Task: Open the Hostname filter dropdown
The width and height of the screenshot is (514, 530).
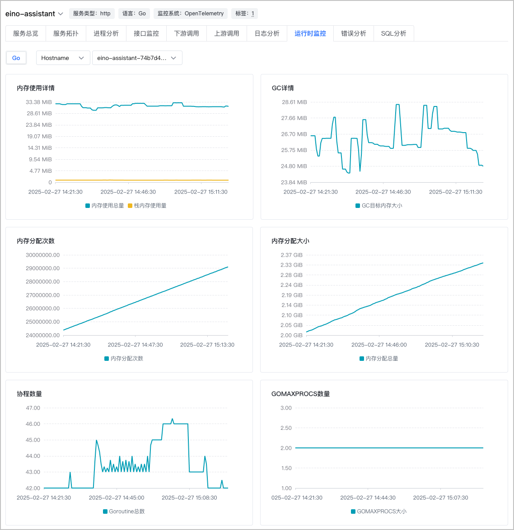Action: pyautogui.click(x=63, y=58)
